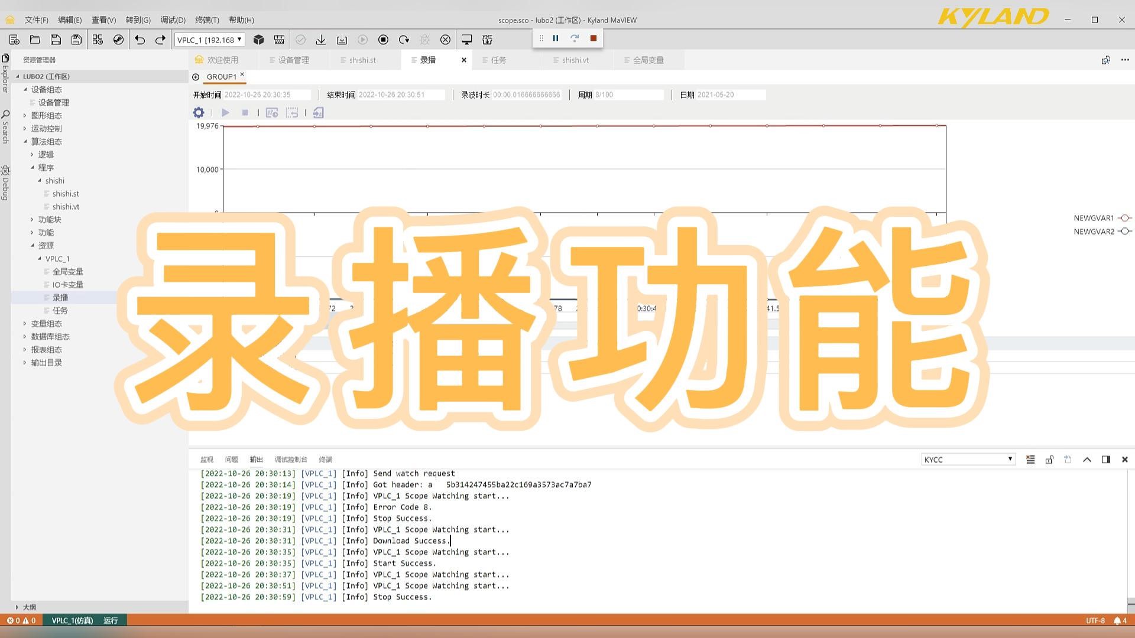Click the record stop square in floating debug panel
Image resolution: width=1135 pixels, height=638 pixels.
593,38
